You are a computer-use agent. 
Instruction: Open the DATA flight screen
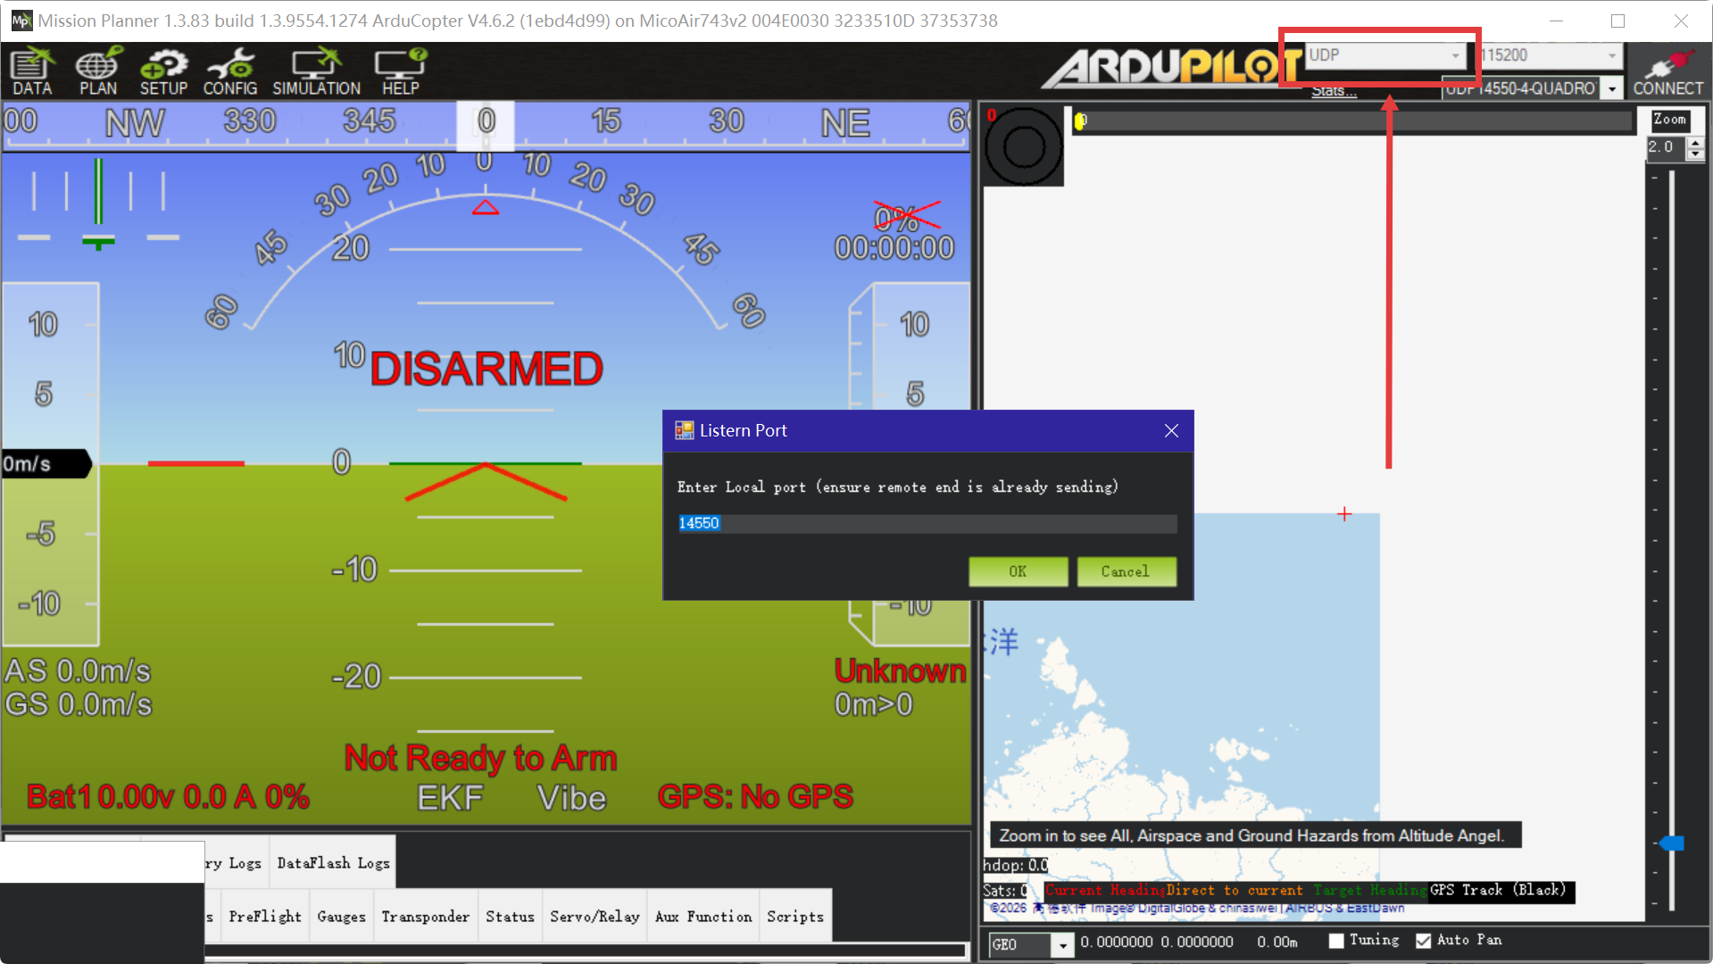[x=32, y=71]
